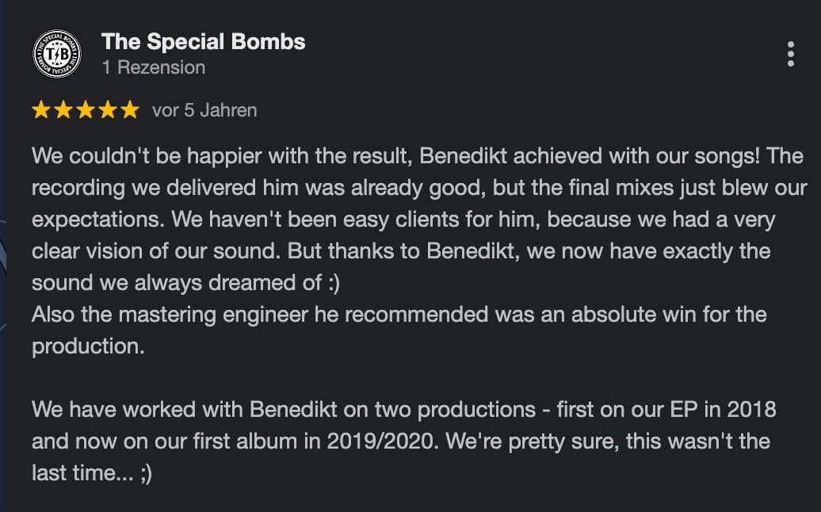This screenshot has height=512, width=821.
Task: Click the line starting "We have worked with Benedikt"
Action: tap(403, 410)
